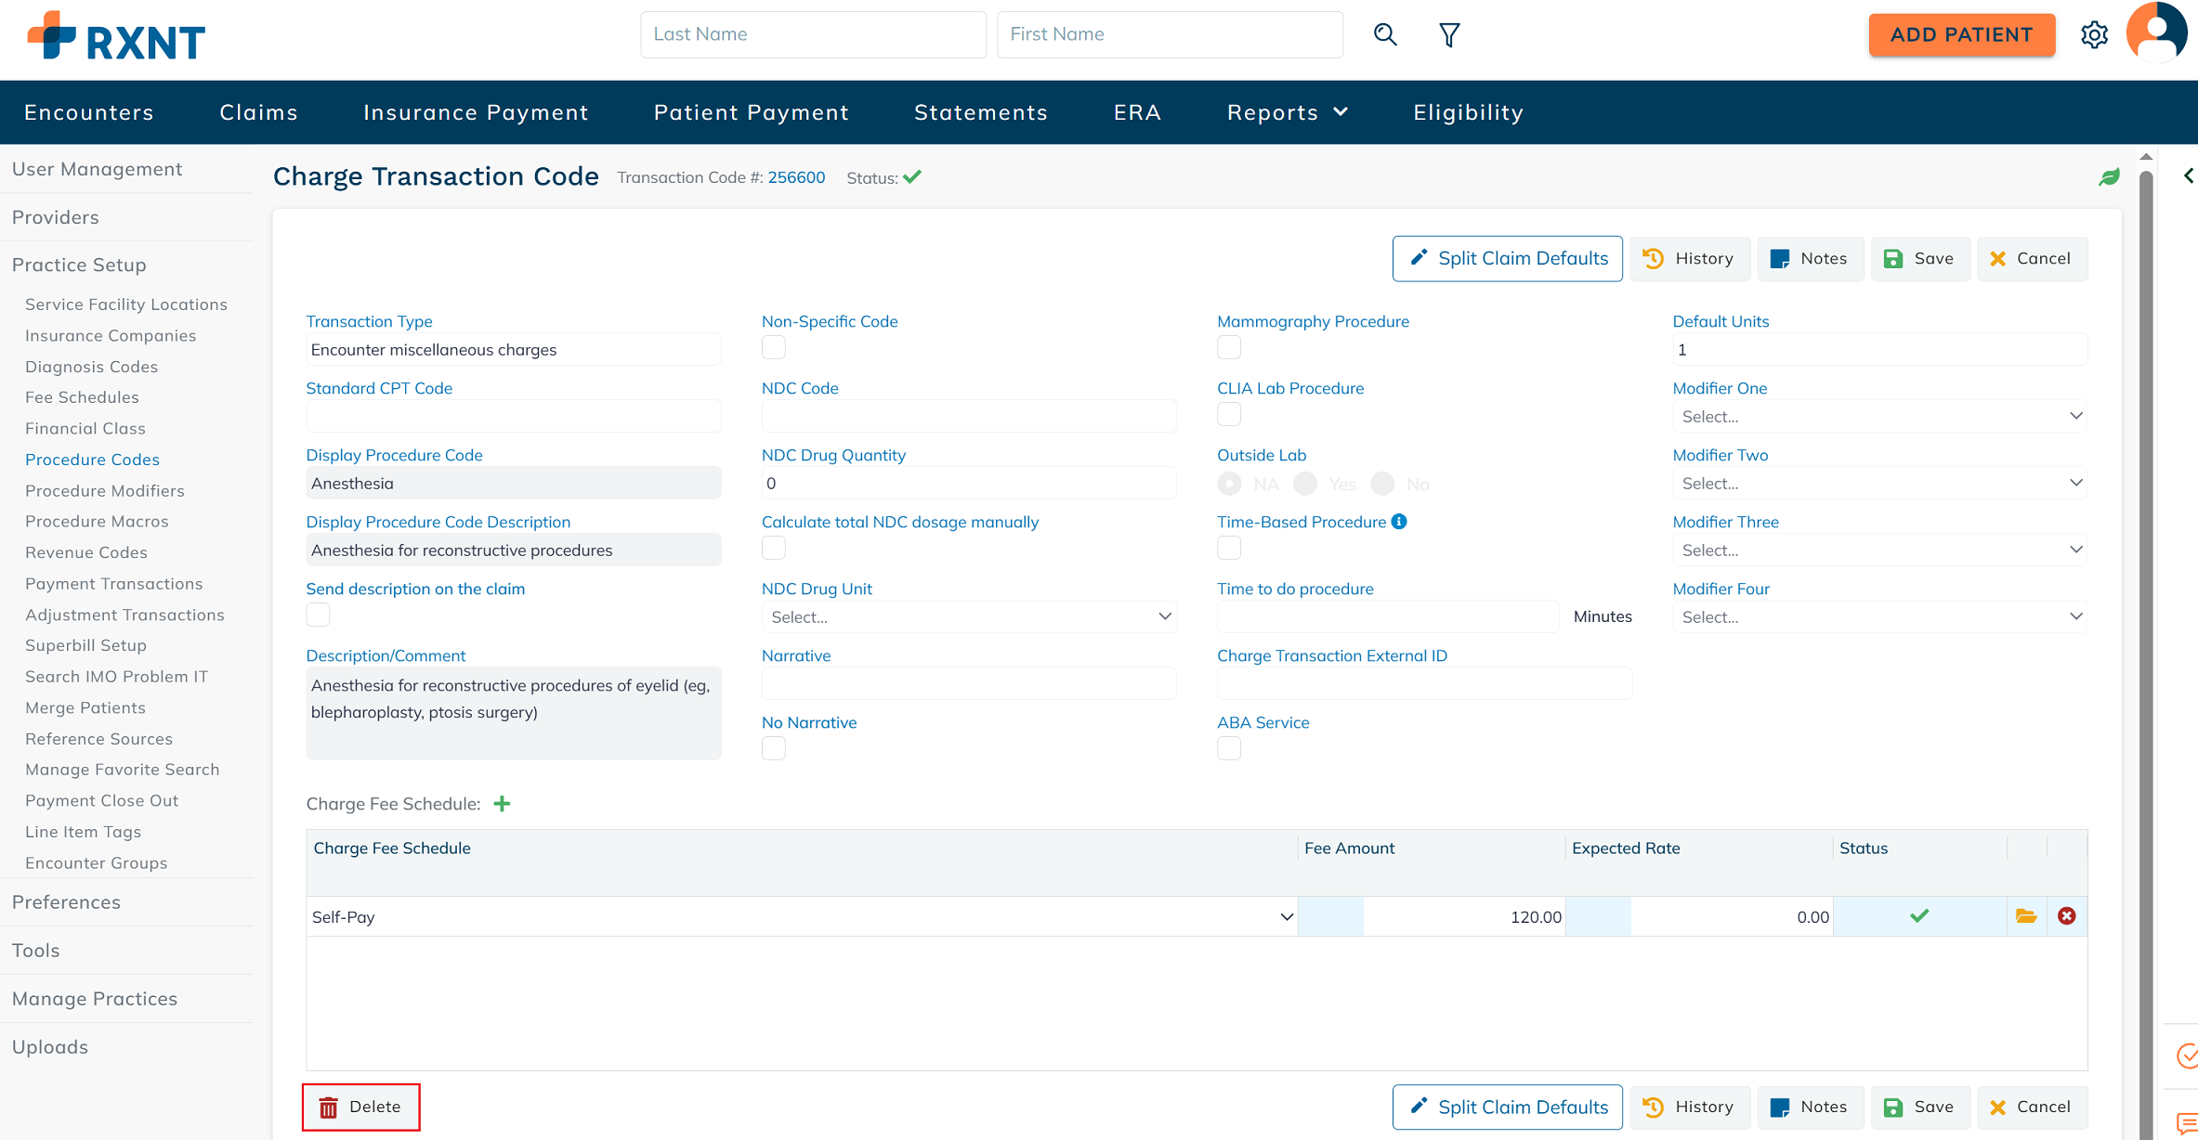Add a Charge Fee Schedule with plus icon
The height and width of the screenshot is (1140, 2198).
pos(502,804)
